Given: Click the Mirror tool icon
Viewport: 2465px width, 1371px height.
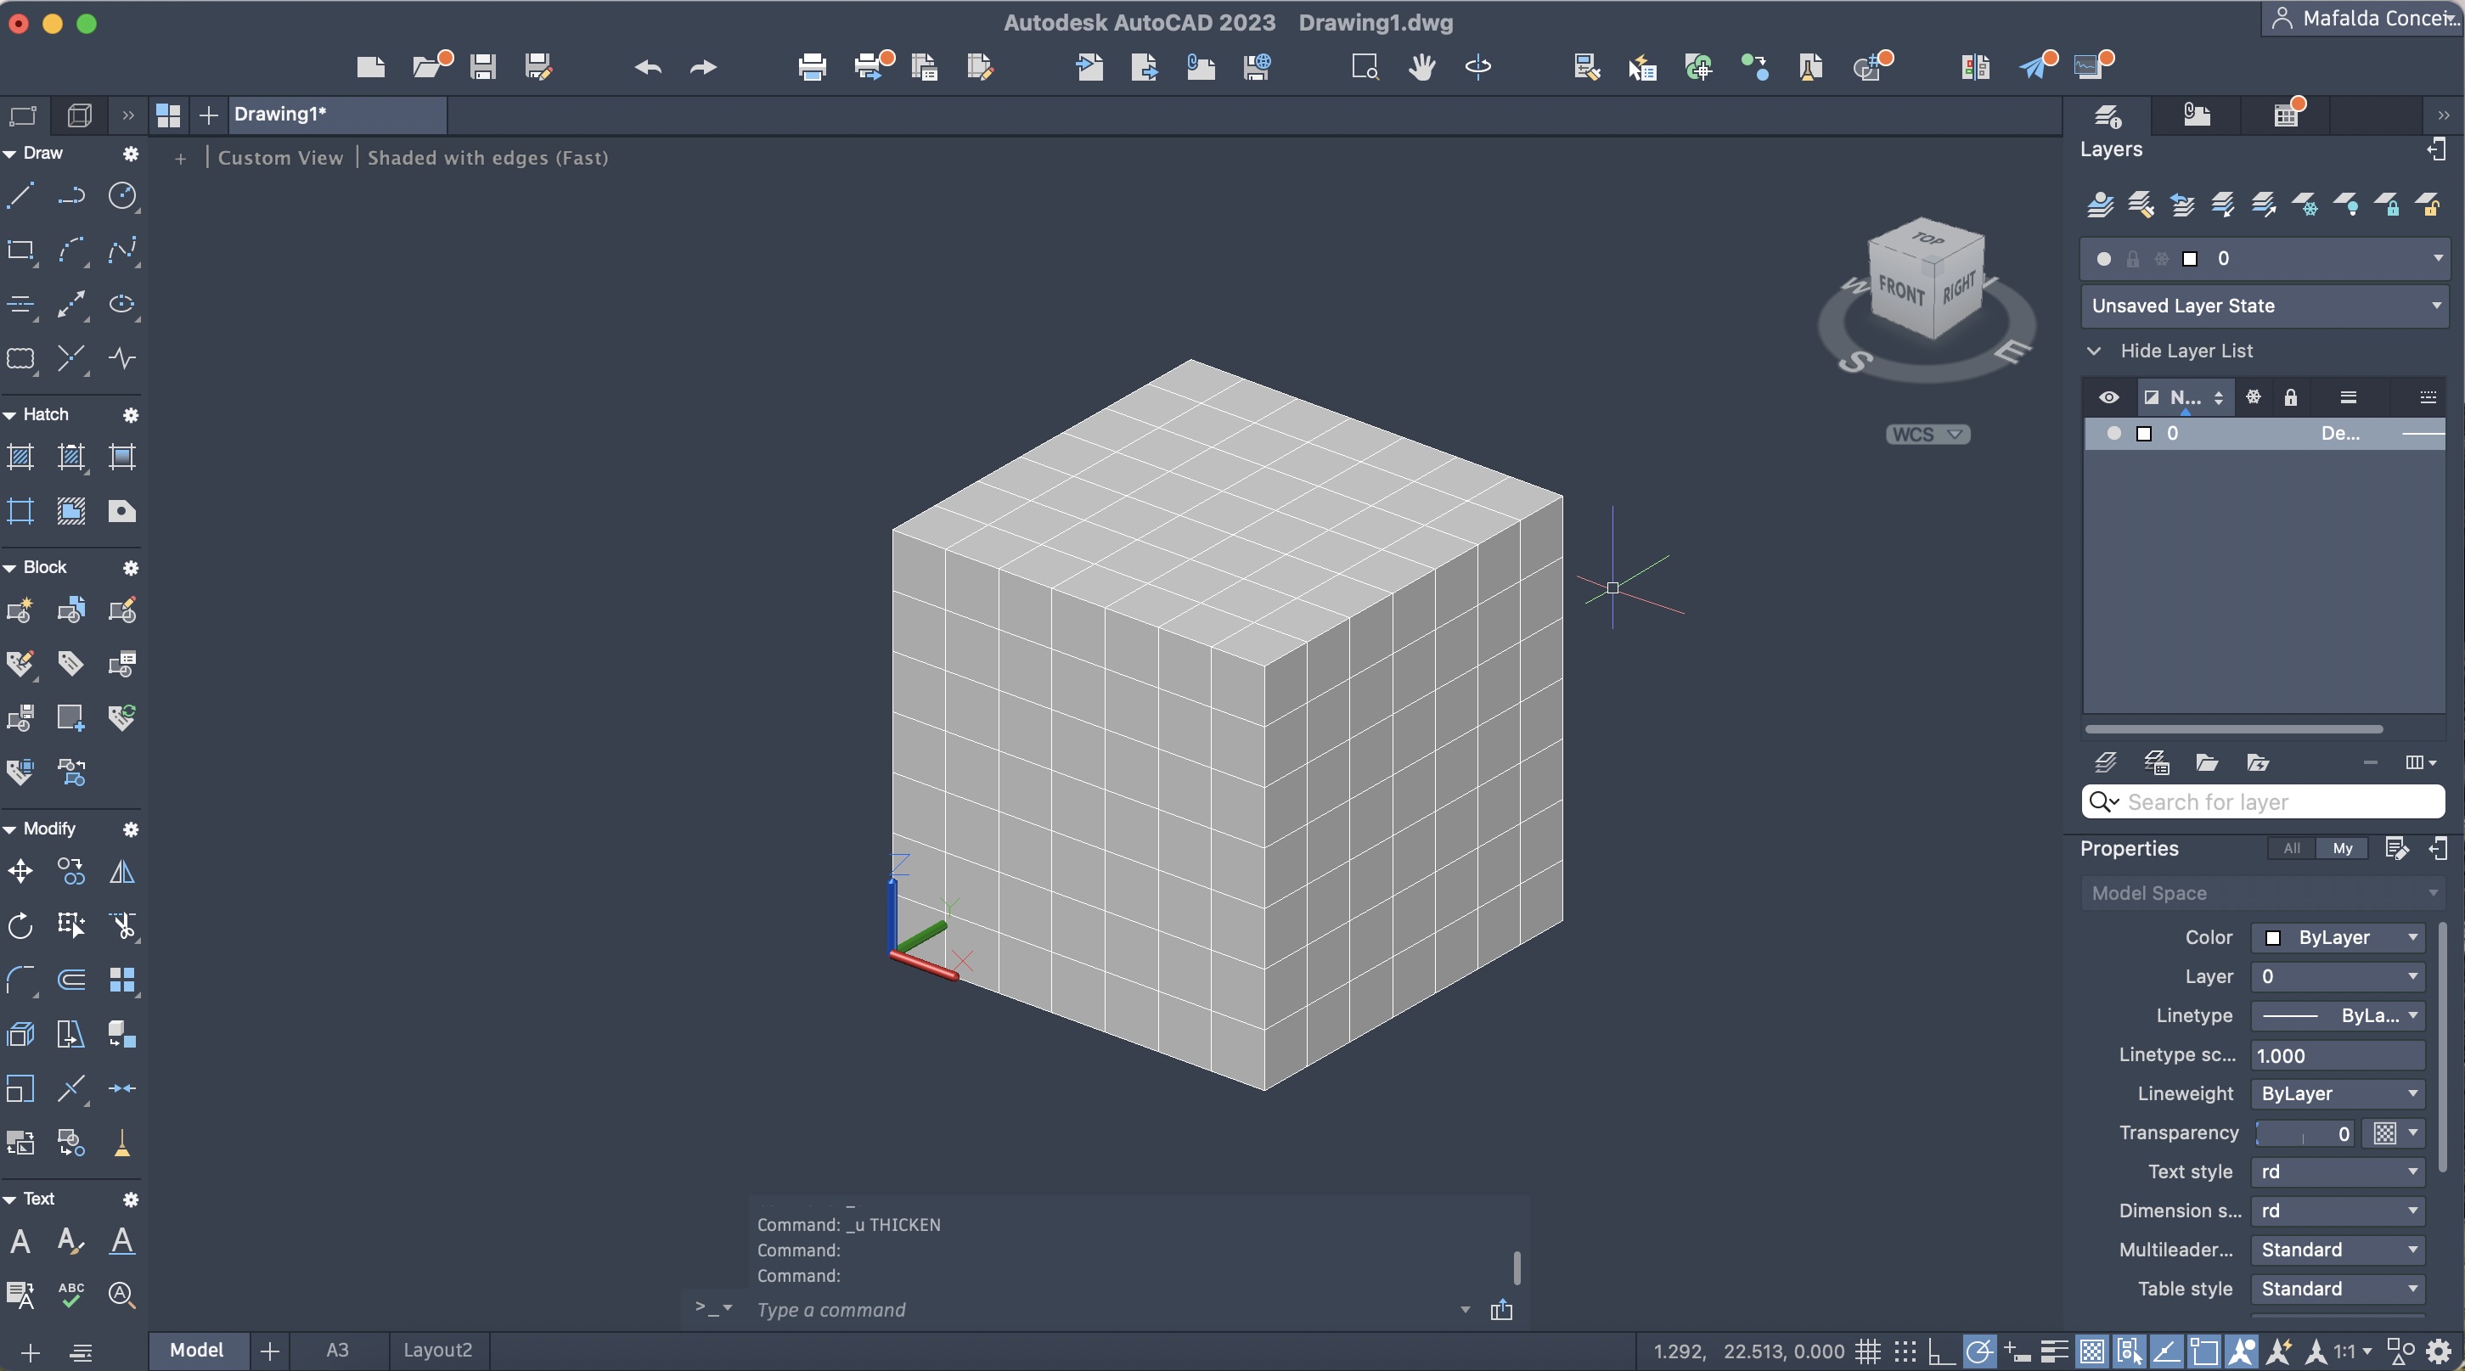Looking at the screenshot, I should coord(121,872).
